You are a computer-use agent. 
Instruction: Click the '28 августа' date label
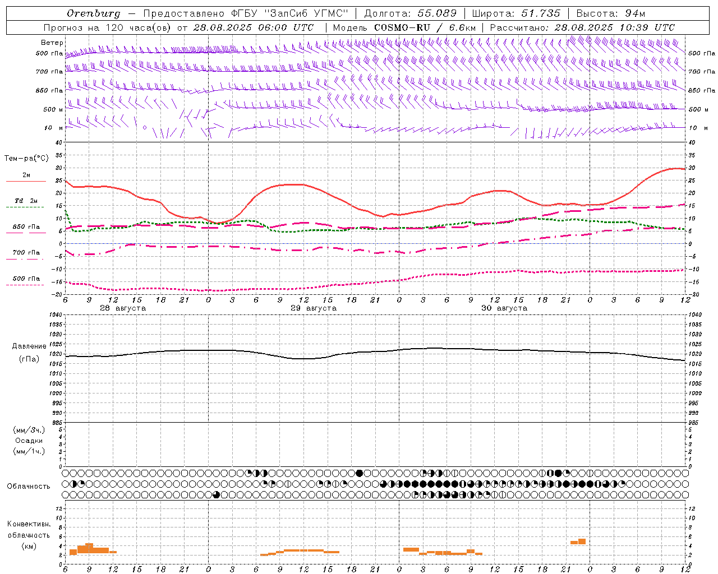click(x=123, y=308)
